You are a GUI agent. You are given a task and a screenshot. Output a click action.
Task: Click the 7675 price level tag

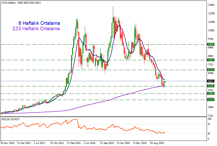211,60
